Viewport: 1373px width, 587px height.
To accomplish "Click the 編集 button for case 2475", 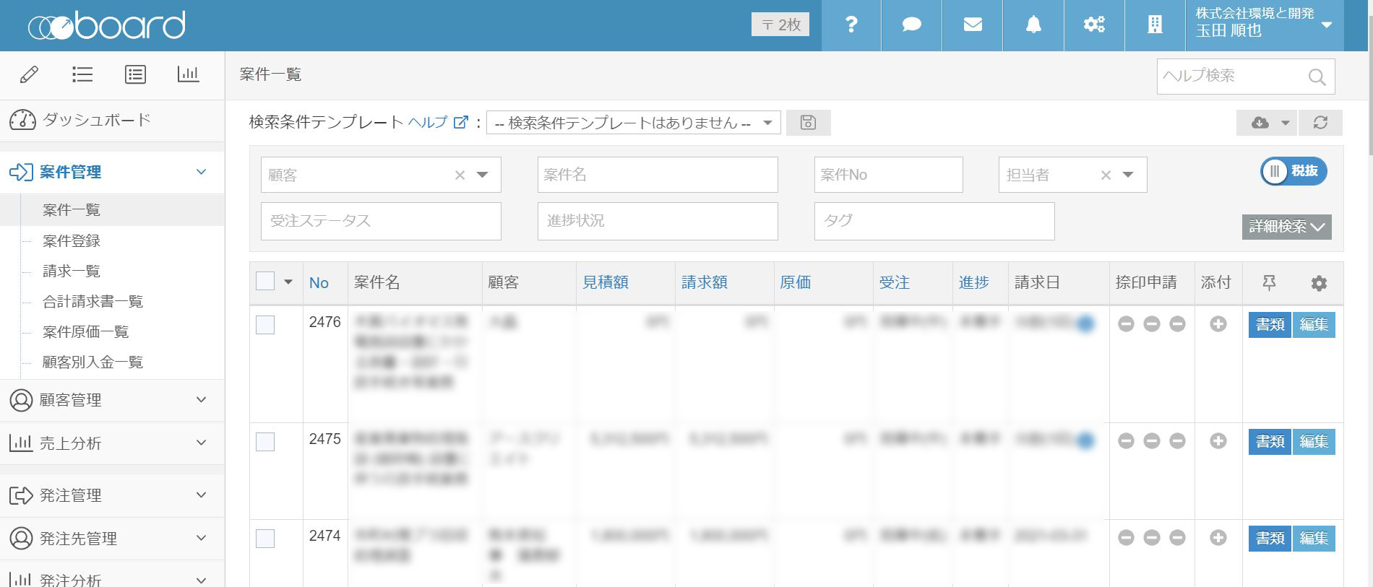I will 1313,442.
